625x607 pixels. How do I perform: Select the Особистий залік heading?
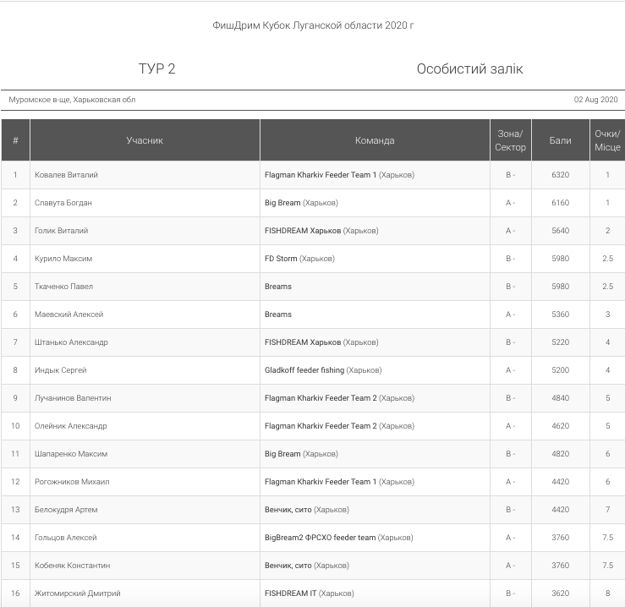tap(469, 69)
